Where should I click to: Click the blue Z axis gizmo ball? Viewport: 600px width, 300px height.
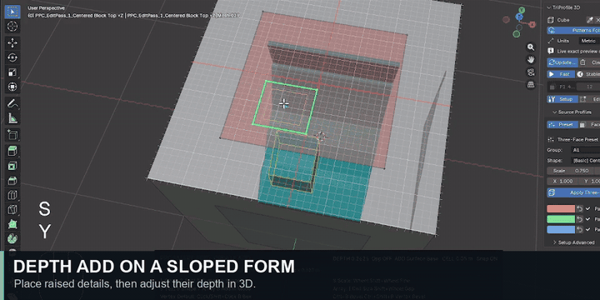(x=519, y=17)
